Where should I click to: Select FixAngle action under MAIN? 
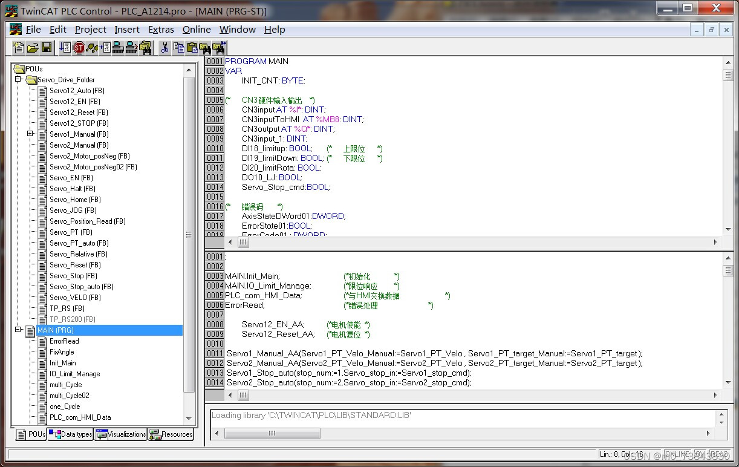click(x=62, y=352)
